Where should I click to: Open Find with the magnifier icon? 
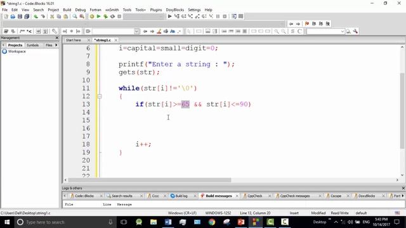click(x=75, y=16)
